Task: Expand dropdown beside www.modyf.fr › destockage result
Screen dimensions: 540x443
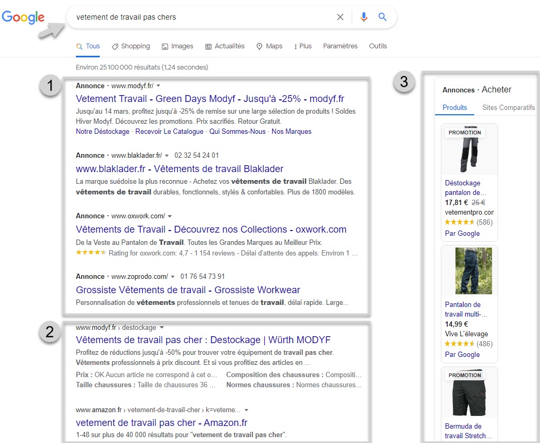Action: click(x=162, y=328)
